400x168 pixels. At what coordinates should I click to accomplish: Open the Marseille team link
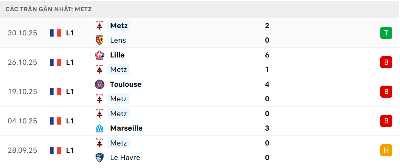point(126,128)
